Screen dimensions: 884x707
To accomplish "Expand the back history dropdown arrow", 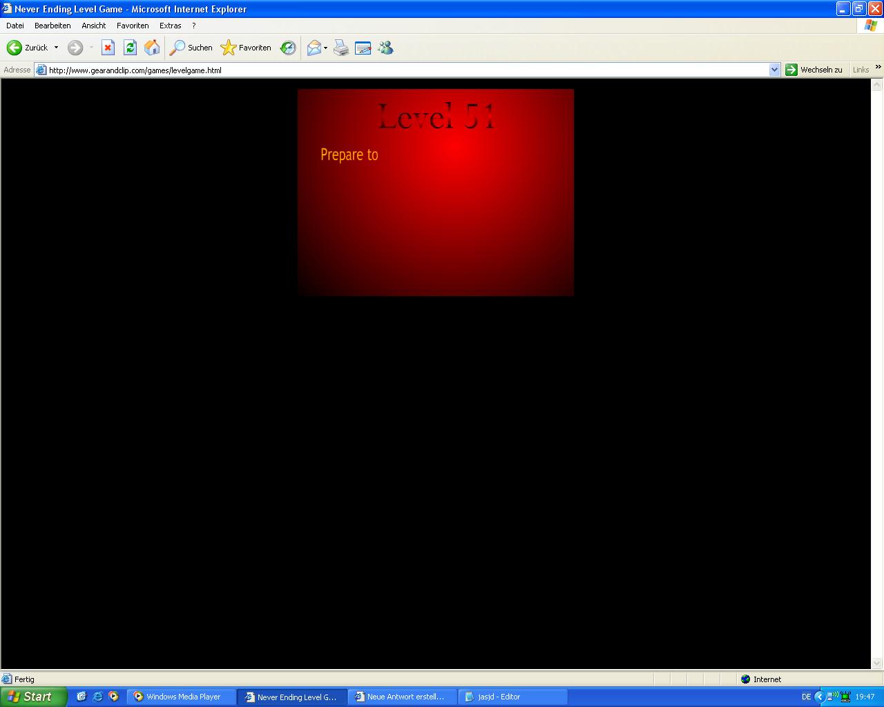I will click(x=56, y=48).
